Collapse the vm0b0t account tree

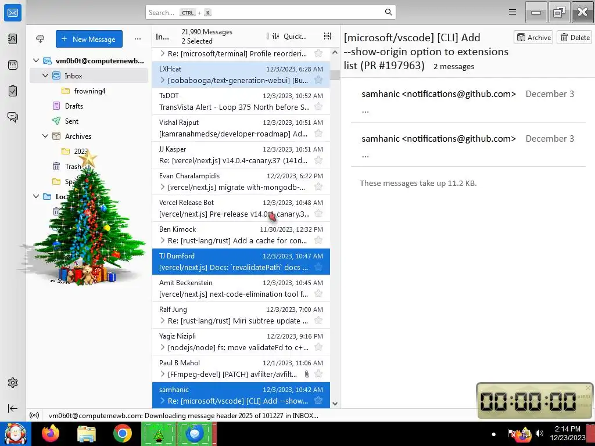pos(36,60)
